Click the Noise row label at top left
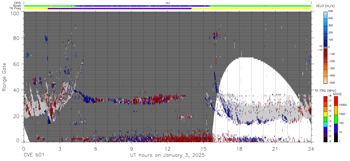Screen dimensions: 350x161 (17, 6)
